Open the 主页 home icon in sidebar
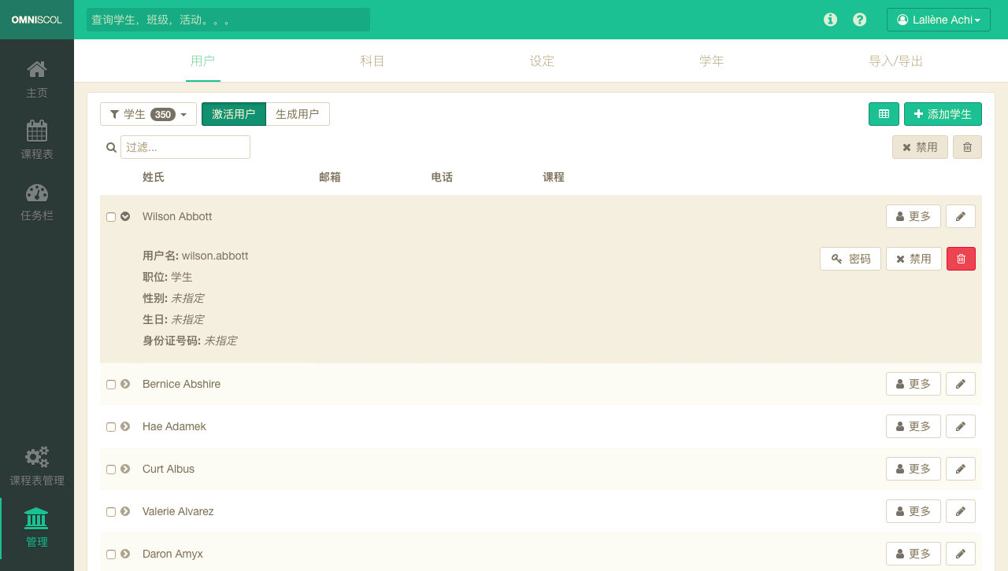This screenshot has width=1008, height=571. click(x=37, y=71)
